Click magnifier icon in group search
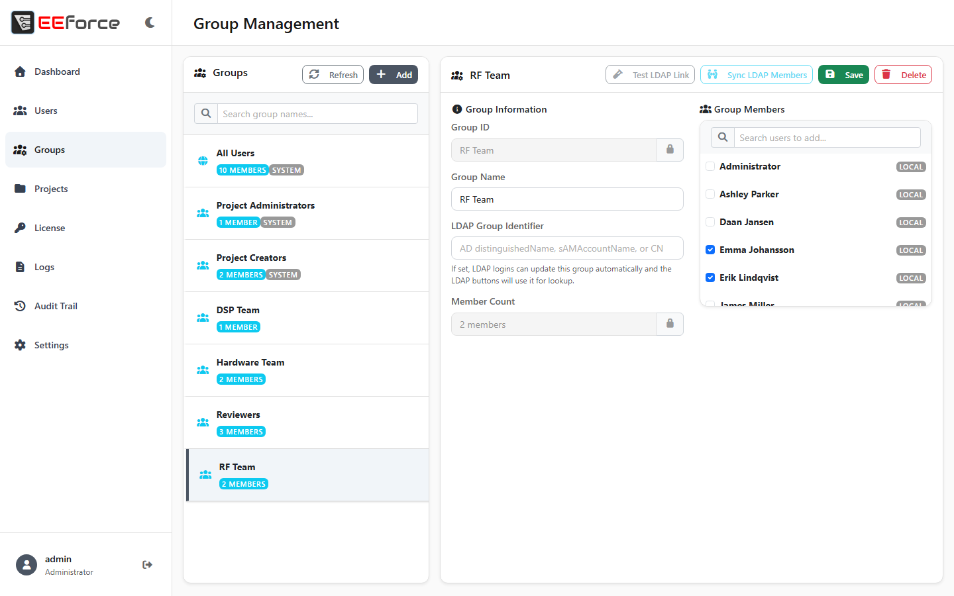This screenshot has width=954, height=596. click(x=206, y=114)
